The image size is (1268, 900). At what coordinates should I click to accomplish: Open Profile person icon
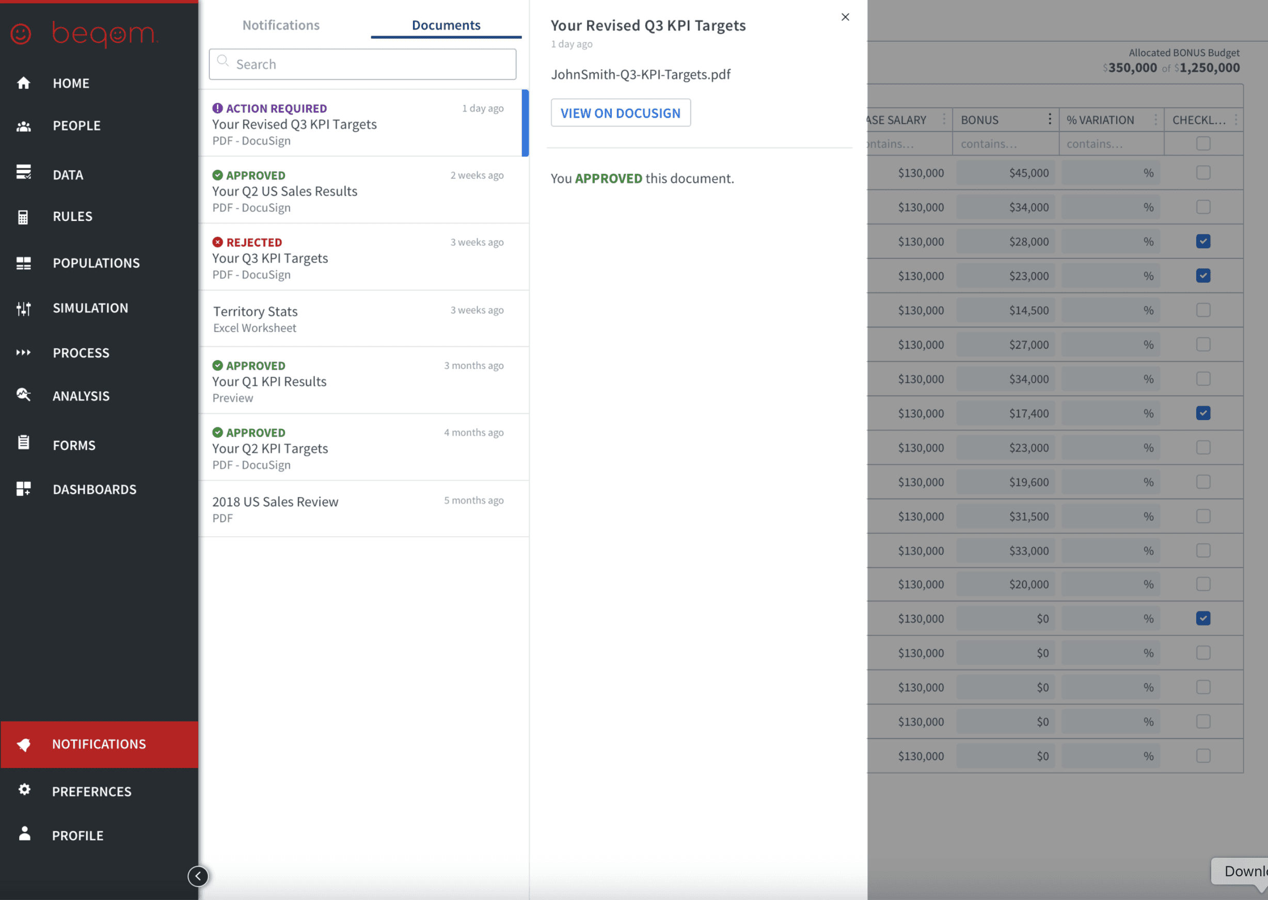point(24,834)
